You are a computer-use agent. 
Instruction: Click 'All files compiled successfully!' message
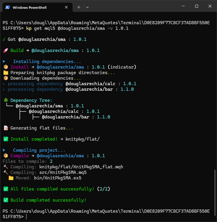point(52,189)
